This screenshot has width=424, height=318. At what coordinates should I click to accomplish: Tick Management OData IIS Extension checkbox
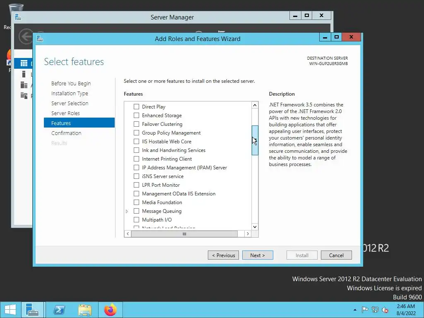[136, 194]
